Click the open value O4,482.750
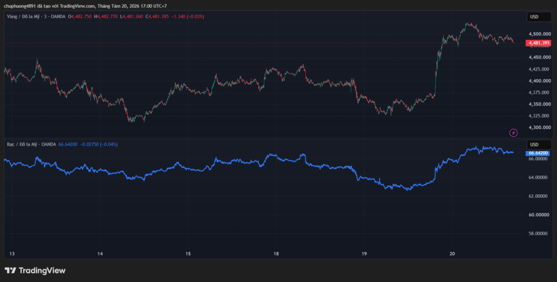Viewport: 557px width, 282px height. coord(79,17)
